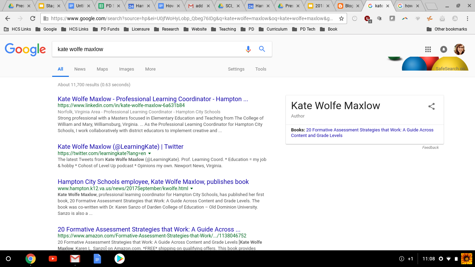The width and height of the screenshot is (475, 267).
Task: Click the multicolor arc extension icon
Action: pyautogui.click(x=405, y=19)
